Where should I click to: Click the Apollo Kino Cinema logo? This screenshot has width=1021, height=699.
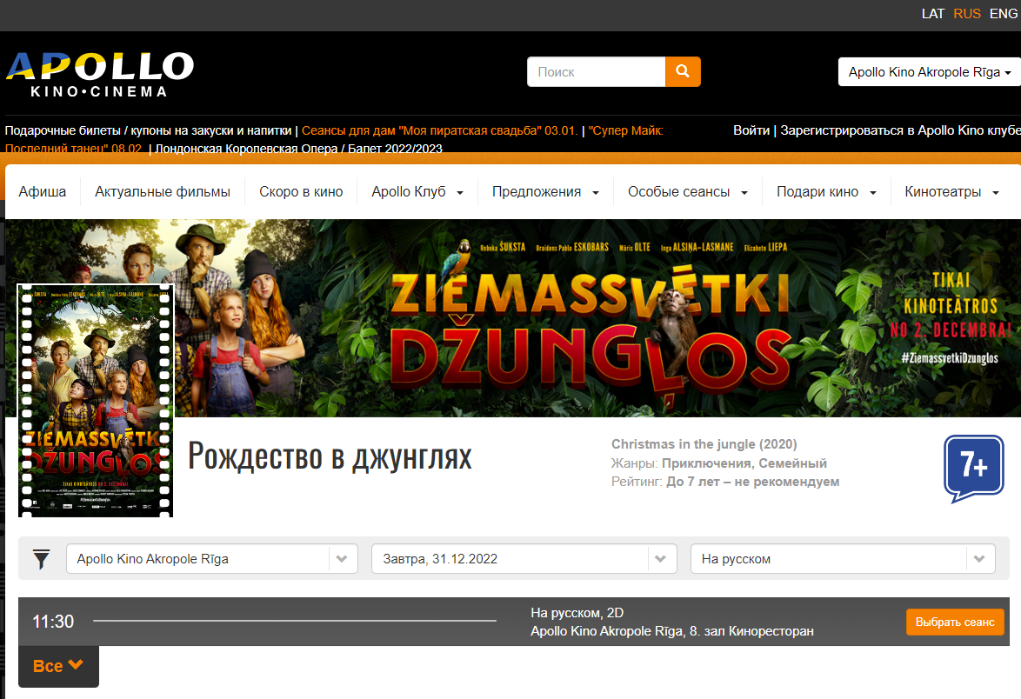pos(99,73)
